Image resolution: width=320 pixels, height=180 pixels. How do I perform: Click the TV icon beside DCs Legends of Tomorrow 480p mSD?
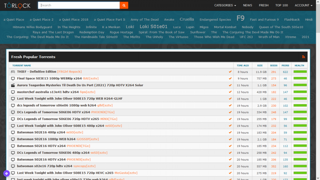(13, 152)
